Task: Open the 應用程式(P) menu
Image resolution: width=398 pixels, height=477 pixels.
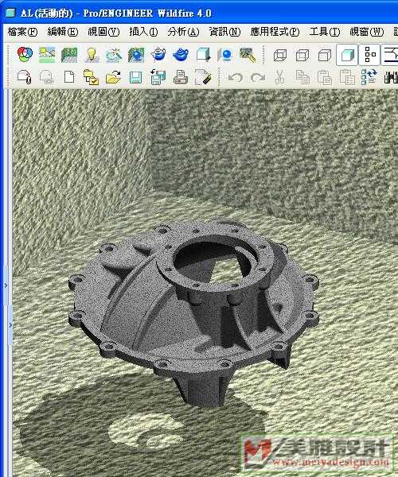Action: tap(275, 32)
